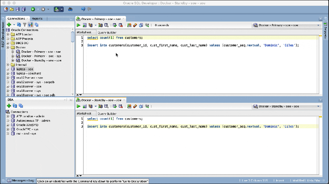Toggle the Filter funnel in Connections panel

[25, 25]
